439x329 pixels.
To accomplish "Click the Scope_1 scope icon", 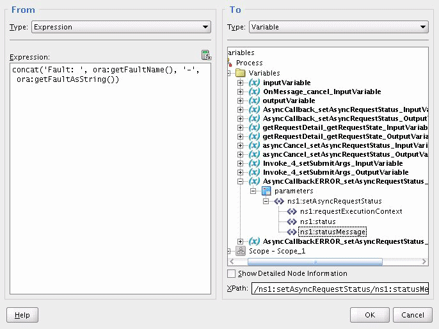I will (x=241, y=251).
